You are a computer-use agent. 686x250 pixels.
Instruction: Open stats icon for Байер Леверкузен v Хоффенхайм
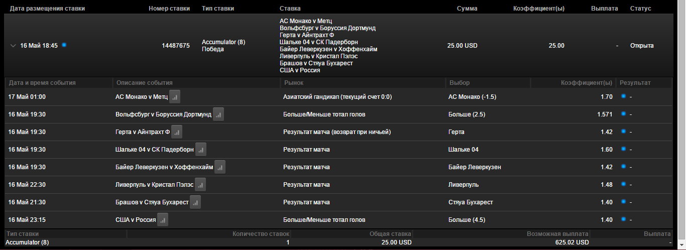[220, 167]
